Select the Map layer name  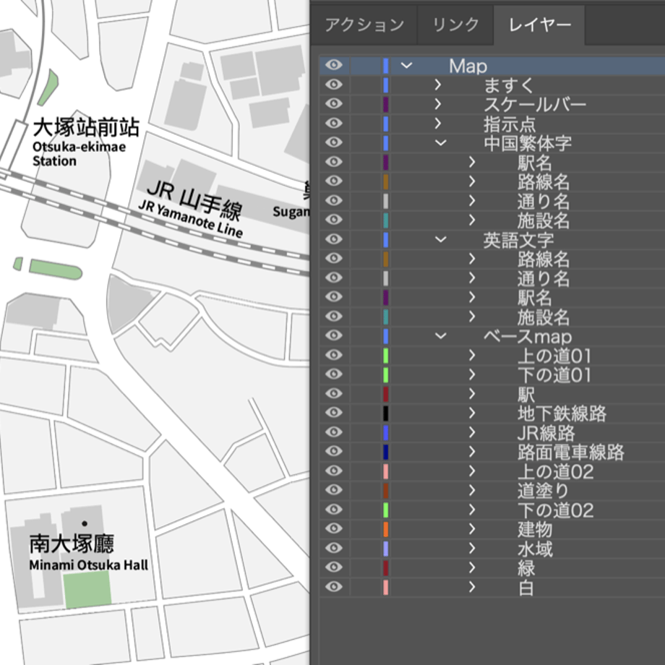(x=468, y=66)
